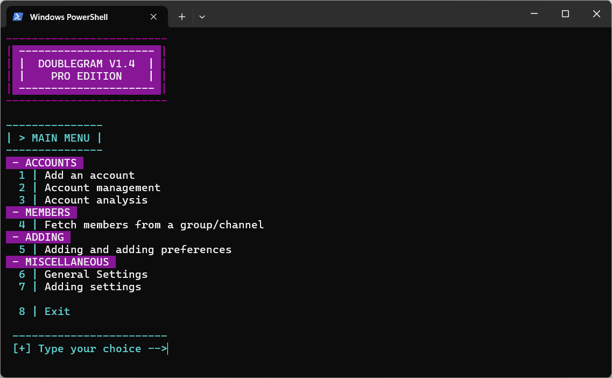Maximize the terminal window

(x=565, y=14)
